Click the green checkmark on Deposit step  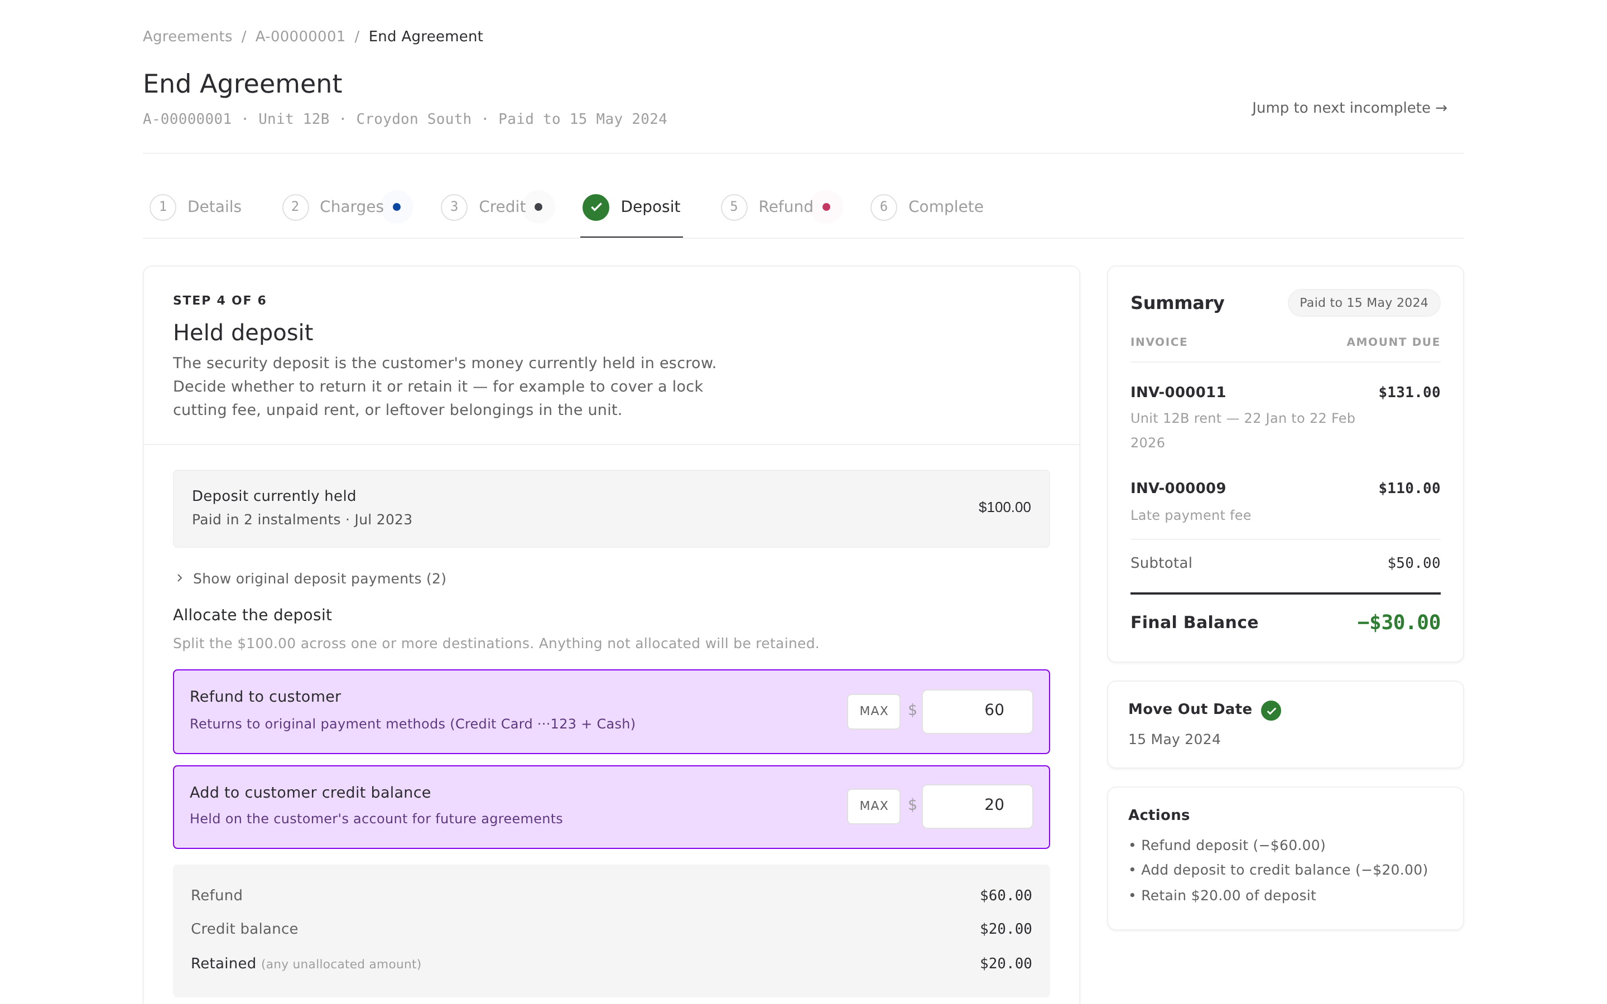(596, 207)
